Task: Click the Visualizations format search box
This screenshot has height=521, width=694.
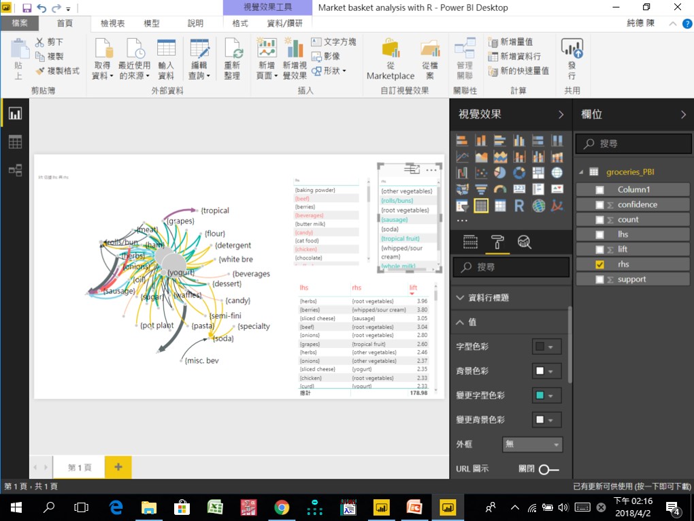Action: tap(511, 267)
